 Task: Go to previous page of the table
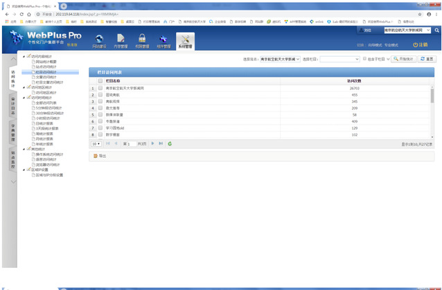pyautogui.click(x=116, y=143)
